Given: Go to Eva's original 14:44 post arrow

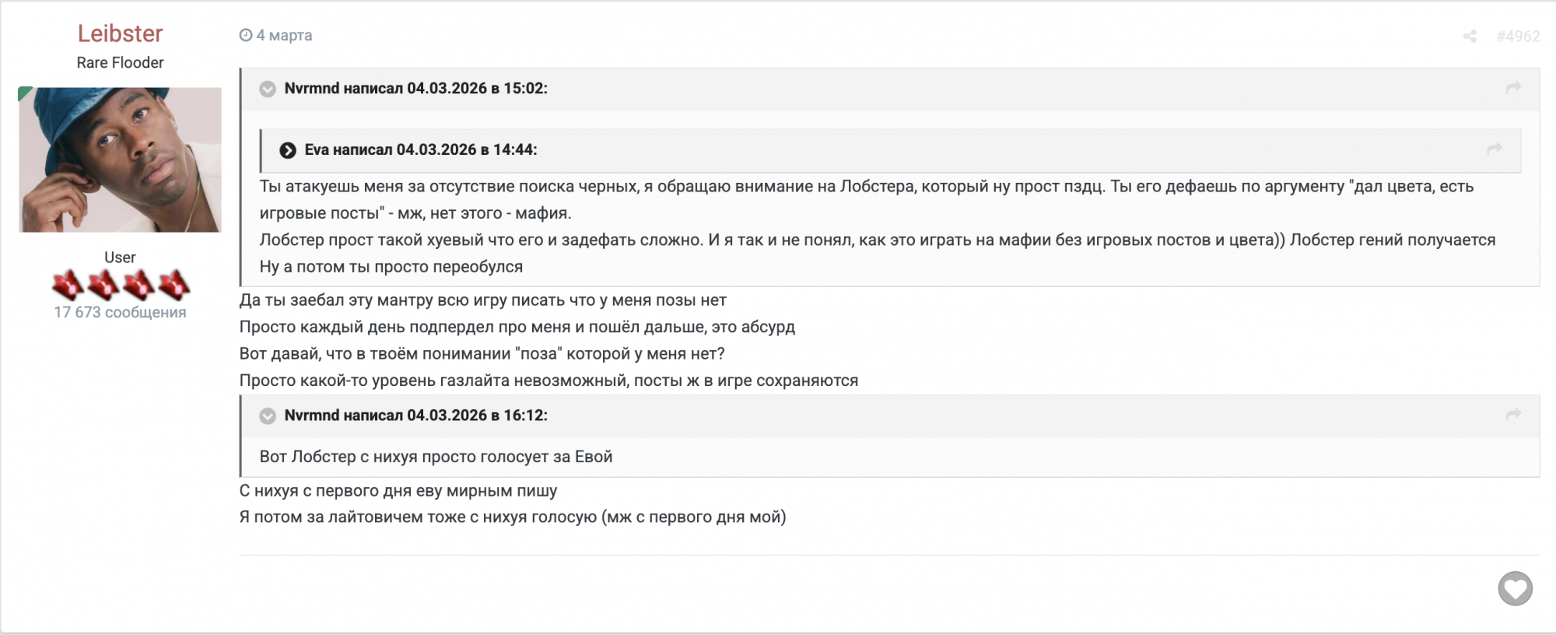Looking at the screenshot, I should (1494, 149).
